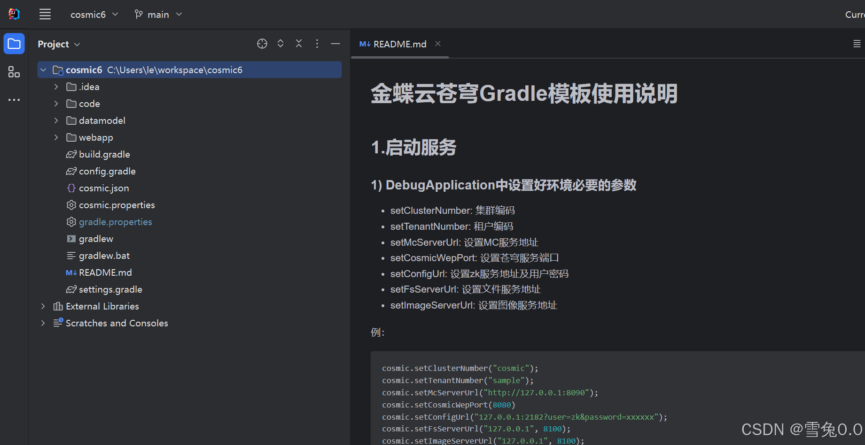Click the build.gradle file icon

point(71,154)
